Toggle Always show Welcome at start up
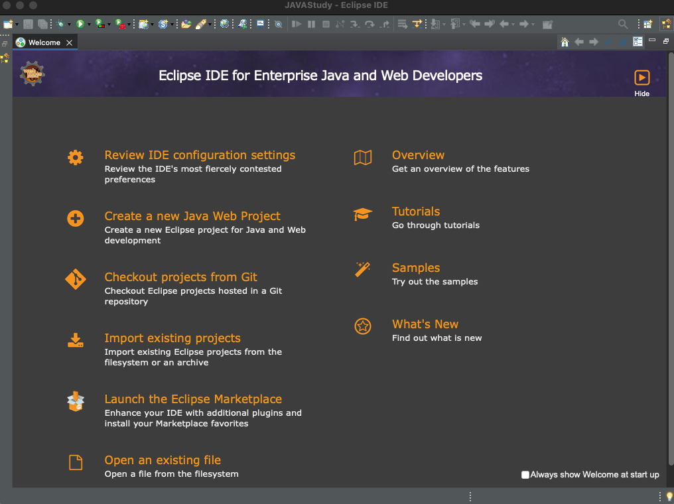The height and width of the screenshot is (504, 674). pos(525,475)
